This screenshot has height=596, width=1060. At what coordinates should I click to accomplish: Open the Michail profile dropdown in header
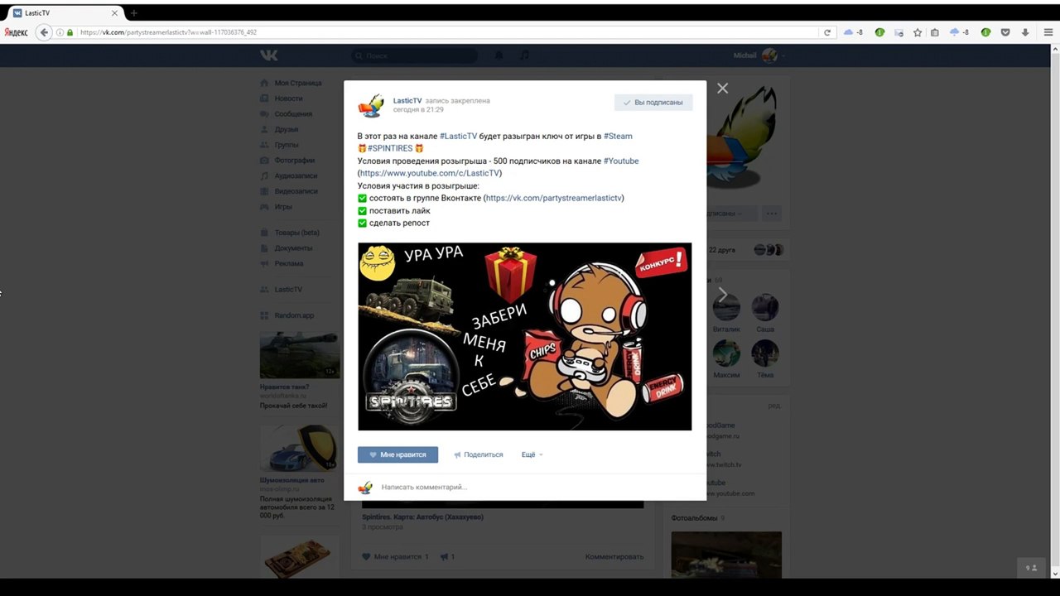tap(759, 55)
